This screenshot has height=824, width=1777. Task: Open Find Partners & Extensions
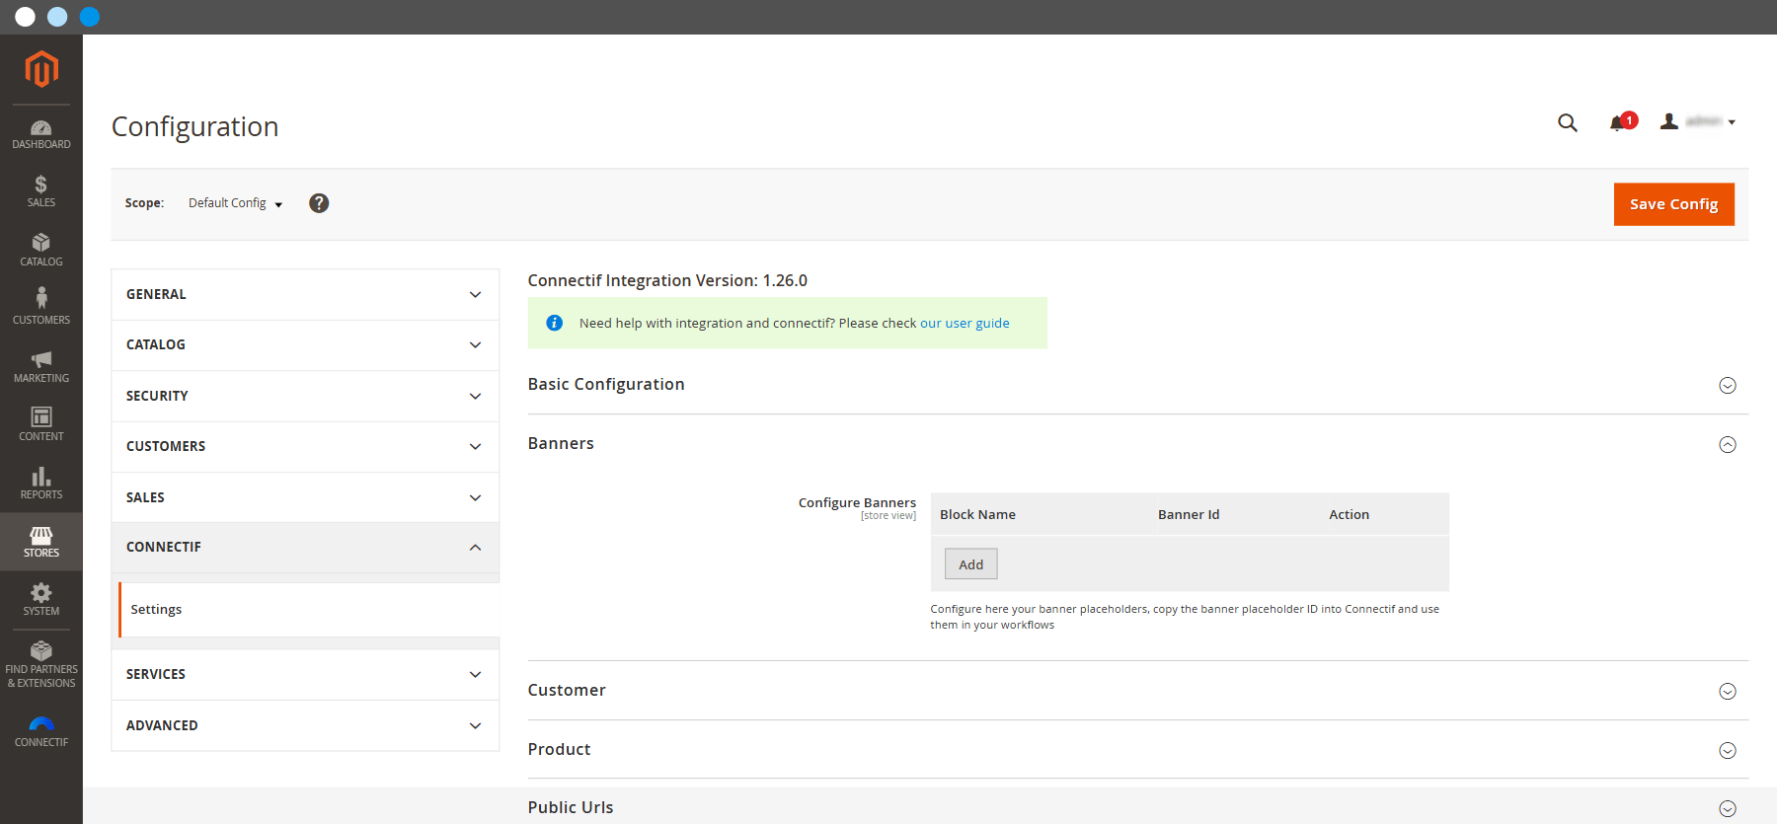click(41, 663)
